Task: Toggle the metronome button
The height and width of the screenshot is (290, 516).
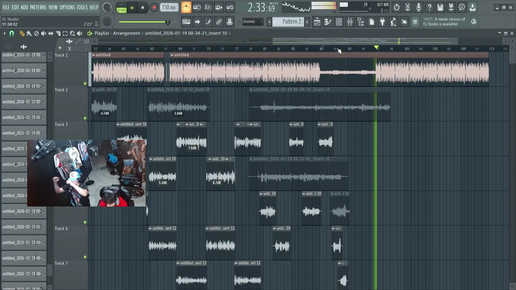Action: (x=186, y=7)
